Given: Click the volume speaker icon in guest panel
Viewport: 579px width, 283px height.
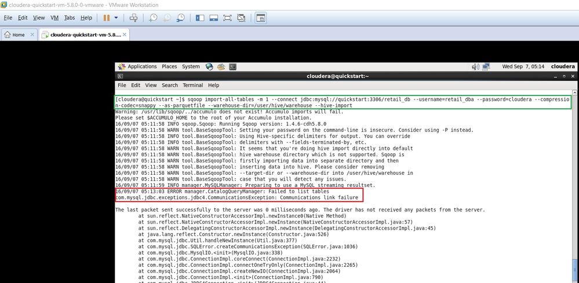Looking at the screenshot, I should pyautogui.click(x=476, y=67).
